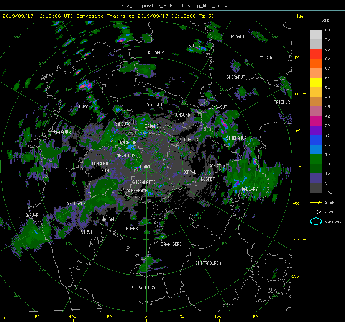The height and width of the screenshot is (322, 345).
Task: Click the KUSTAGI city label
Action: click(x=192, y=140)
